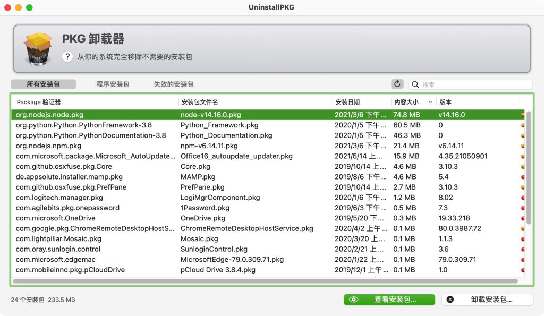This screenshot has width=544, height=316.
Task: Select org.python.Python.PythonDocumentation-3.8 row
Action: 268,135
